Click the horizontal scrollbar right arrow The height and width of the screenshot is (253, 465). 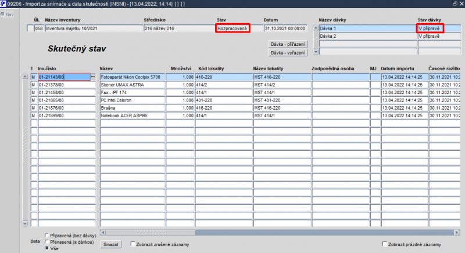[457, 232]
